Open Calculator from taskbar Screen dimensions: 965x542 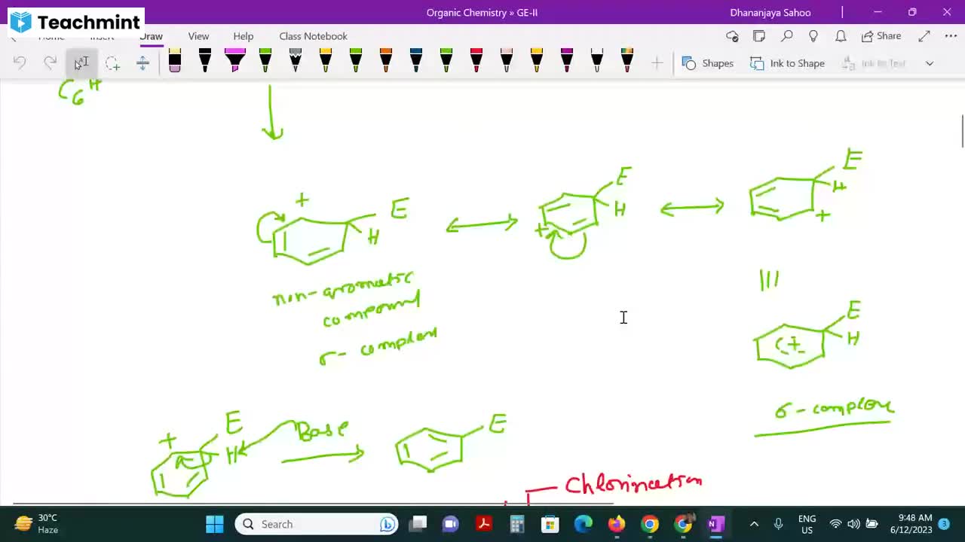[x=516, y=524]
